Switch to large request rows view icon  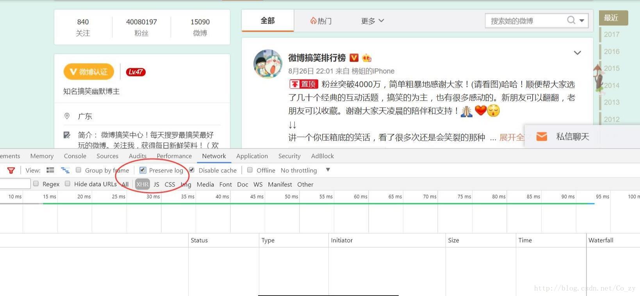[50, 170]
